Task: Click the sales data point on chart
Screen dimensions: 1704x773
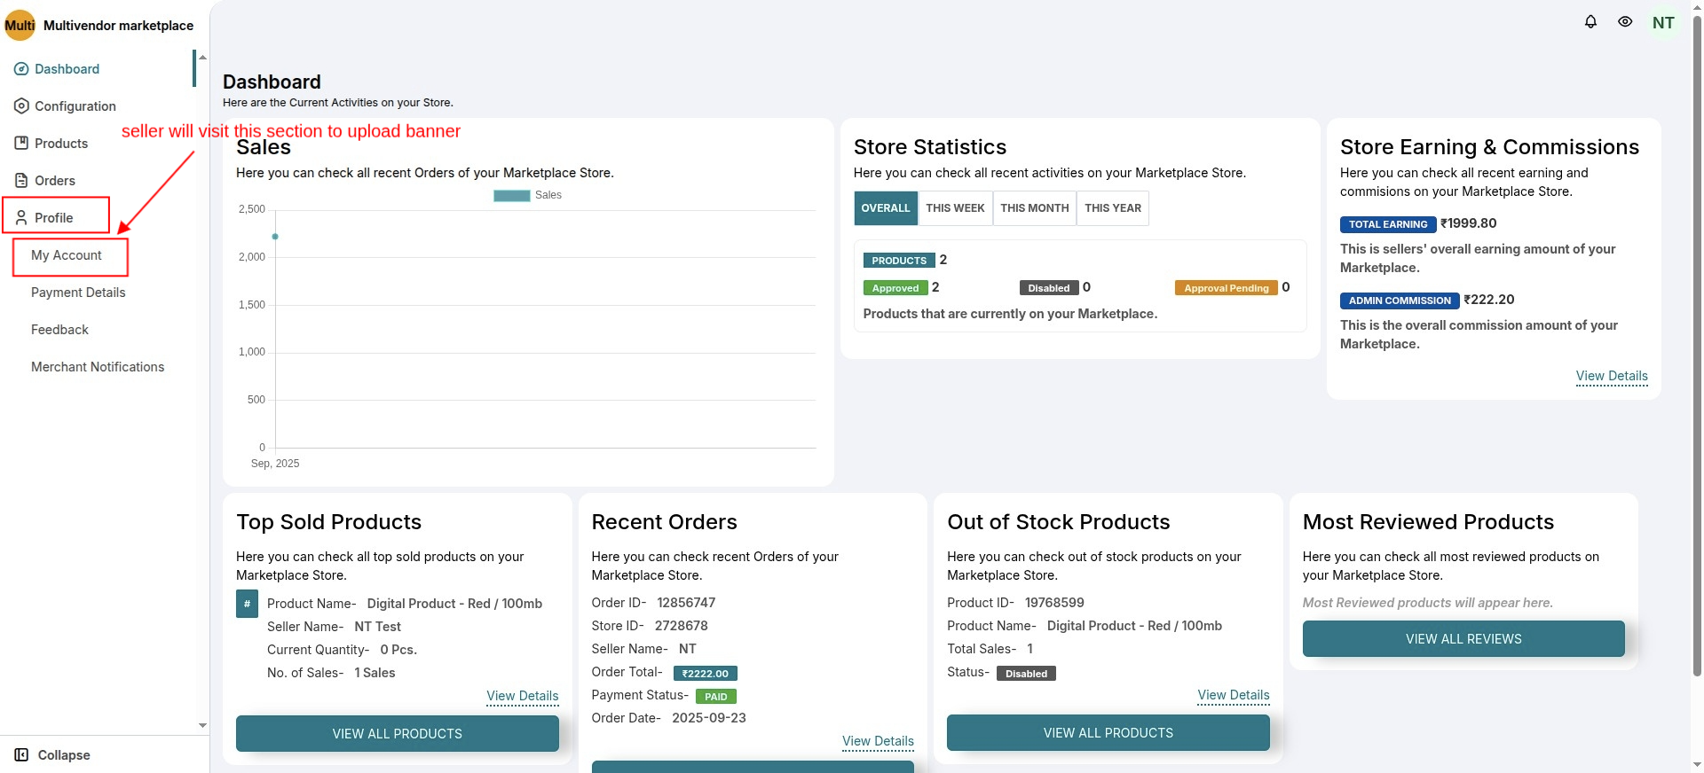Action: (x=275, y=237)
